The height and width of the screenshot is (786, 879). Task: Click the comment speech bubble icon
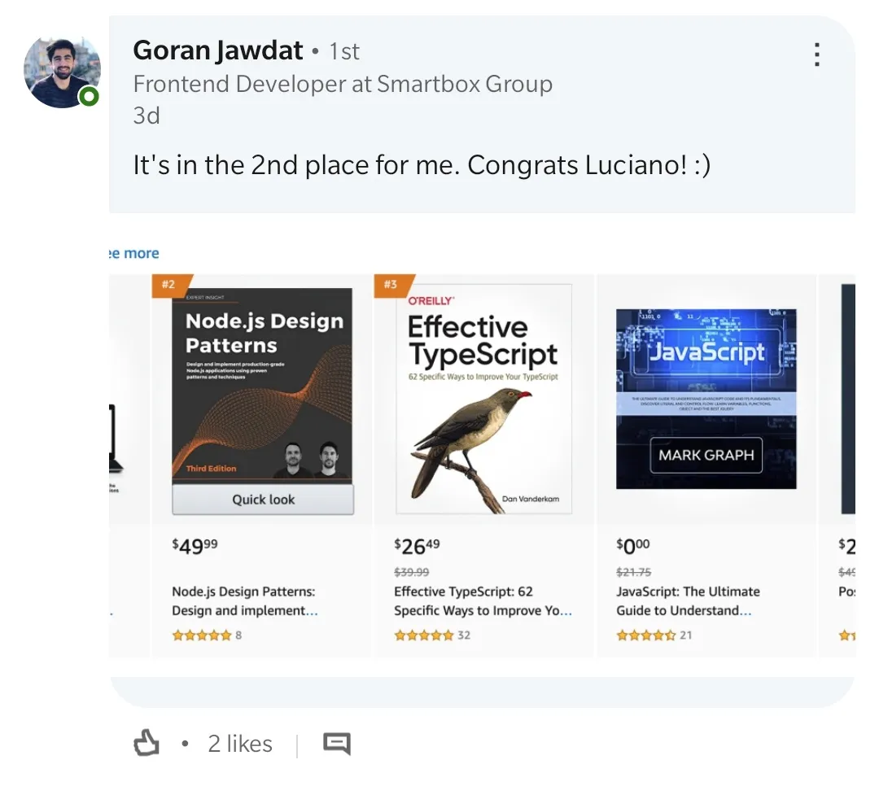(x=336, y=742)
